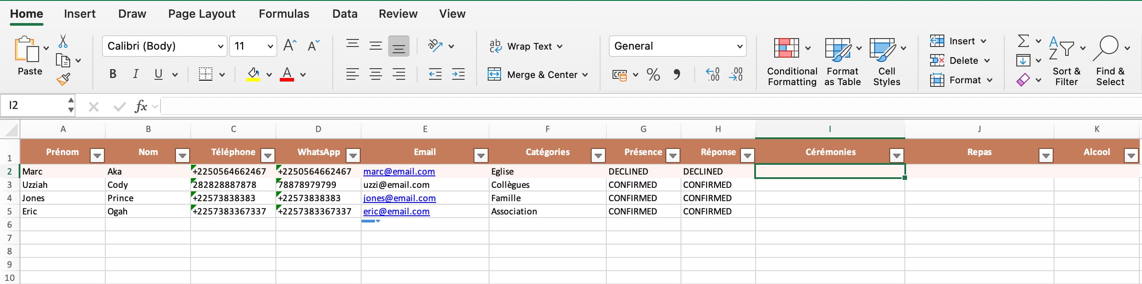
Task: Align text right
Action: [x=399, y=74]
